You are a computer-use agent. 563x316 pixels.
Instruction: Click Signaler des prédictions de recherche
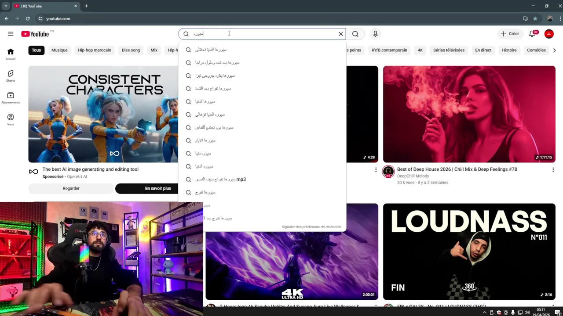(x=311, y=227)
